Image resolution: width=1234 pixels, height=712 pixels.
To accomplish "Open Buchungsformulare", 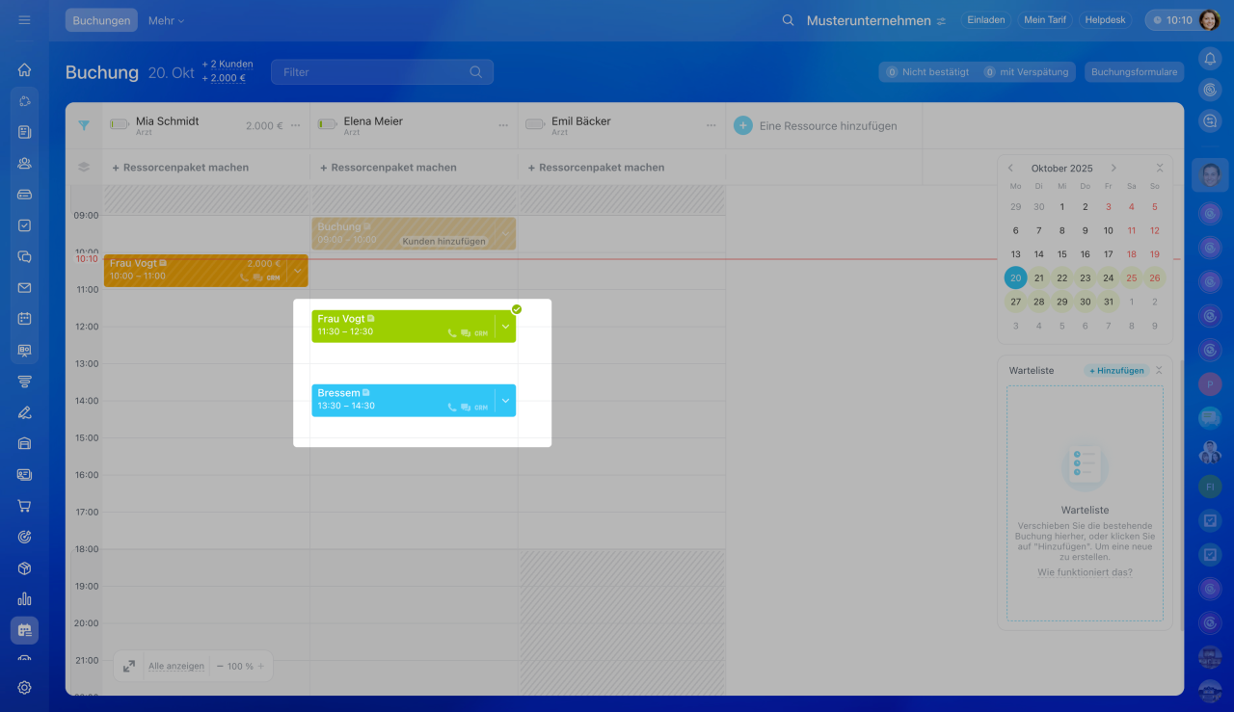I will pyautogui.click(x=1135, y=72).
